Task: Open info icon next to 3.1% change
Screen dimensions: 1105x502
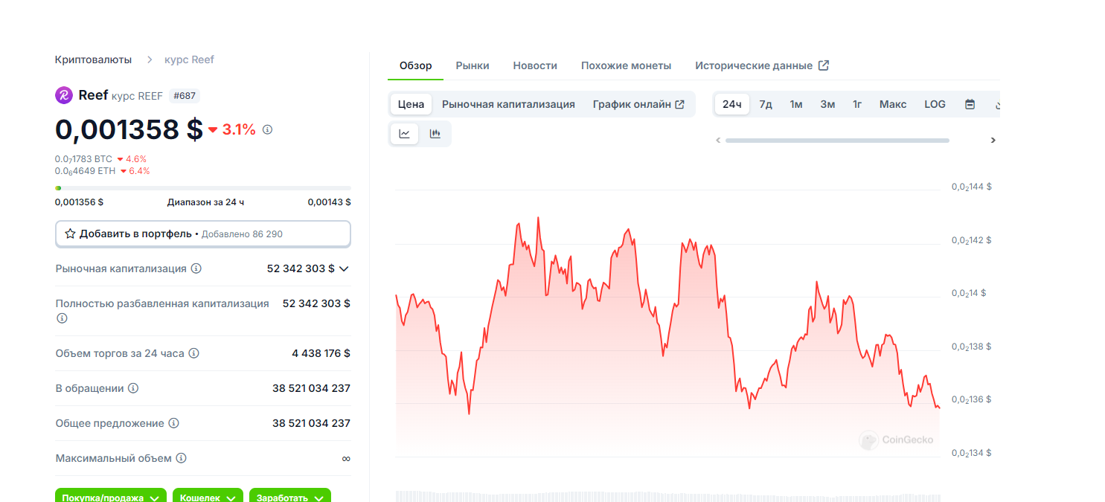Action: tap(268, 129)
